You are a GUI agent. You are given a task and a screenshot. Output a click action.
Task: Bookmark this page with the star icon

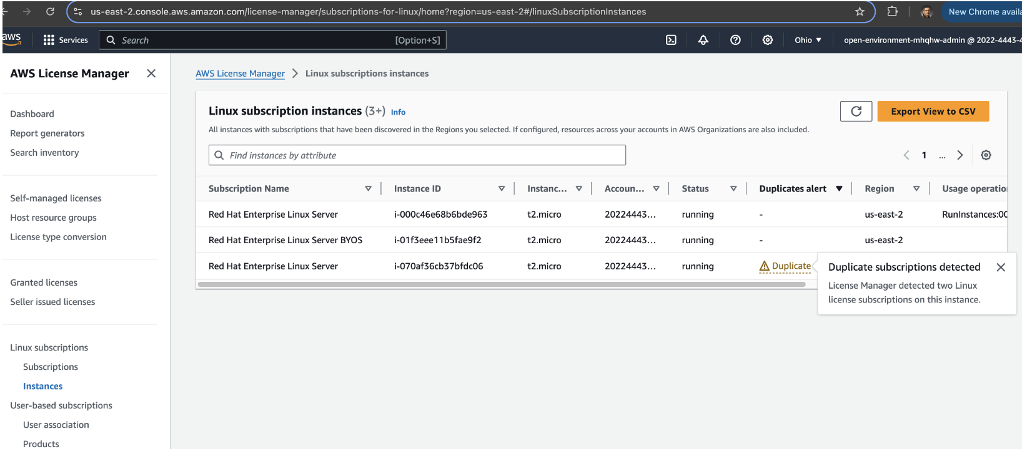[860, 12]
